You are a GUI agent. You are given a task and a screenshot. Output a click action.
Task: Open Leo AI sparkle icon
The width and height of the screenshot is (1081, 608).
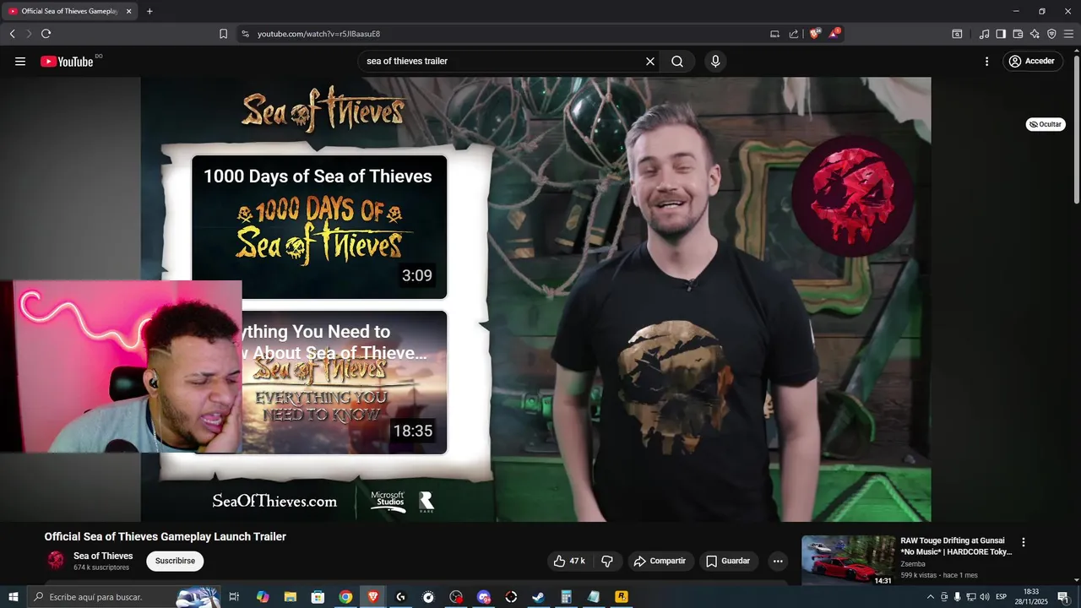[1035, 34]
